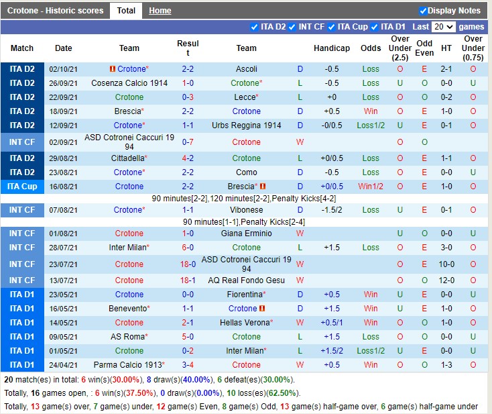Open the Last 20 games dropdown

click(x=443, y=27)
